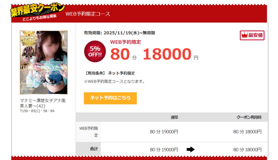Select the WEB予約限定コース header title
The height and width of the screenshot is (160, 278).
[x=88, y=14]
